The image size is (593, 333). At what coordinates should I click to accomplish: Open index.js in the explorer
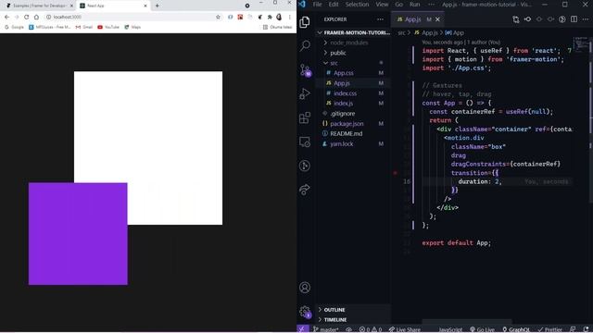pyautogui.click(x=353, y=104)
